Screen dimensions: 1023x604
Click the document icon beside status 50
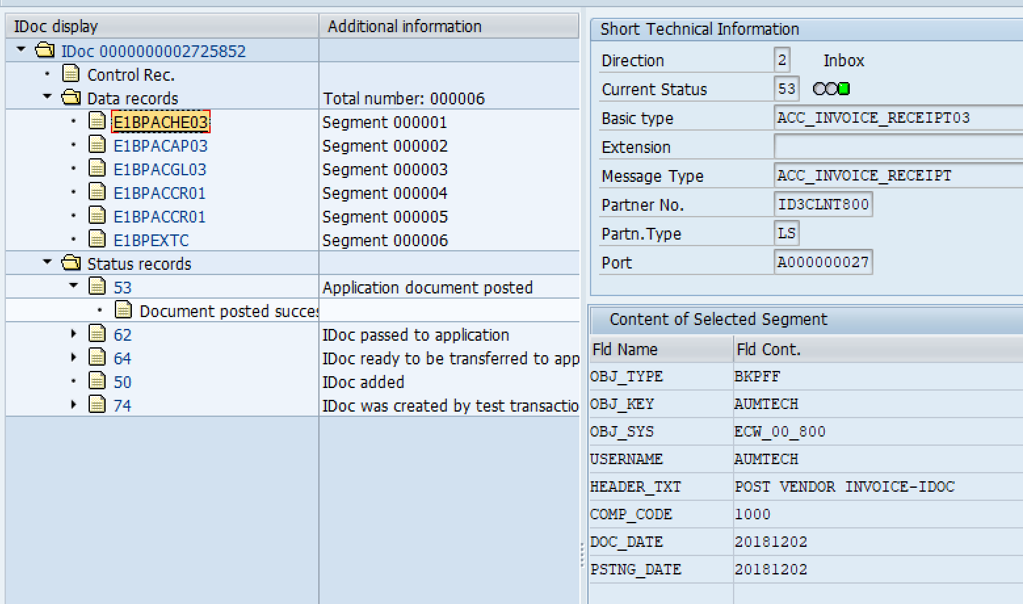click(x=97, y=381)
